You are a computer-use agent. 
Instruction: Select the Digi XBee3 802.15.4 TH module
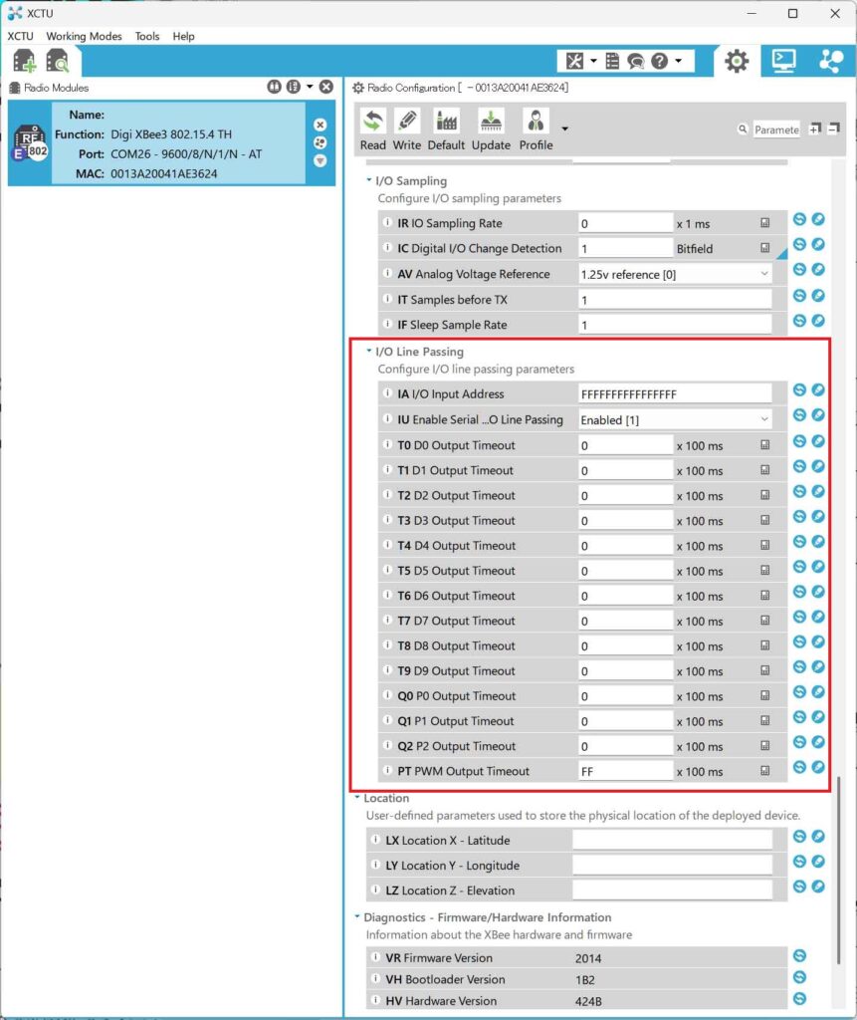pos(171,143)
